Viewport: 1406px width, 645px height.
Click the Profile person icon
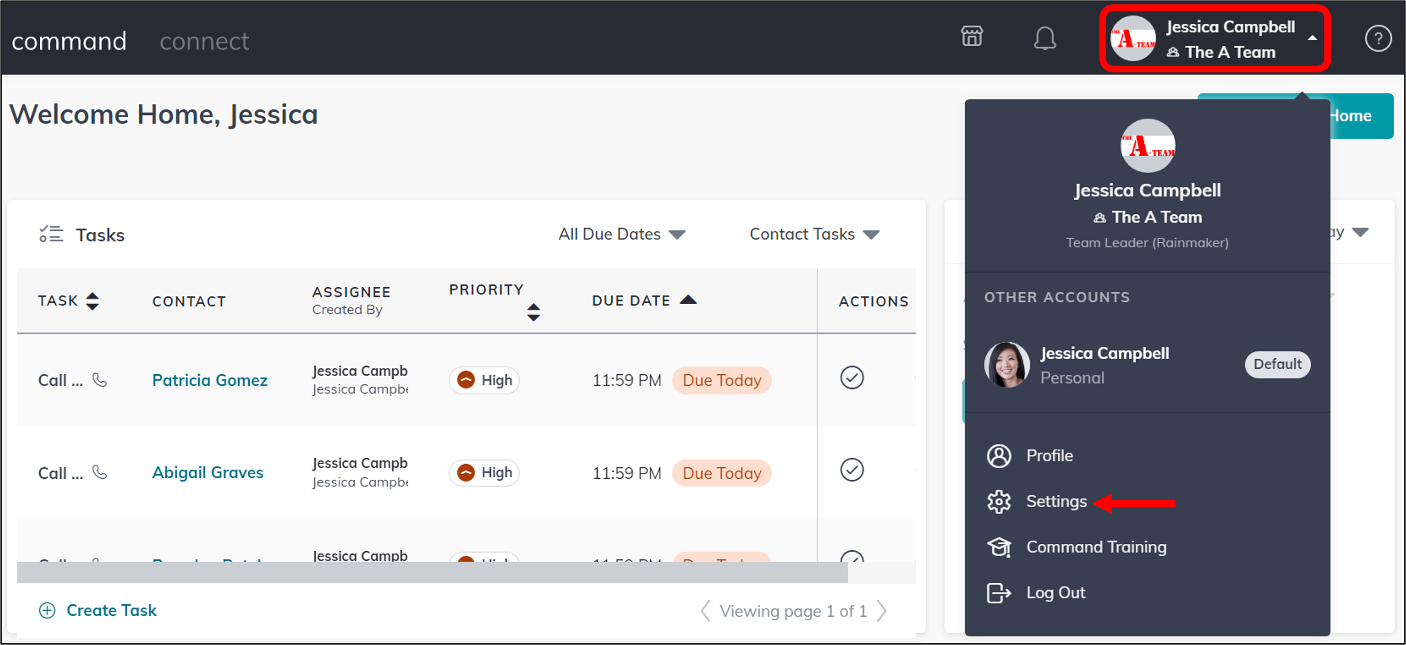999,456
